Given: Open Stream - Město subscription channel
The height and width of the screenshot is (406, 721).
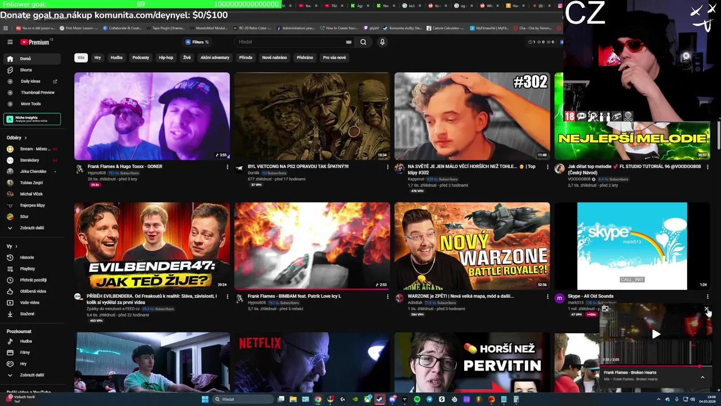Looking at the screenshot, I should click(x=32, y=149).
